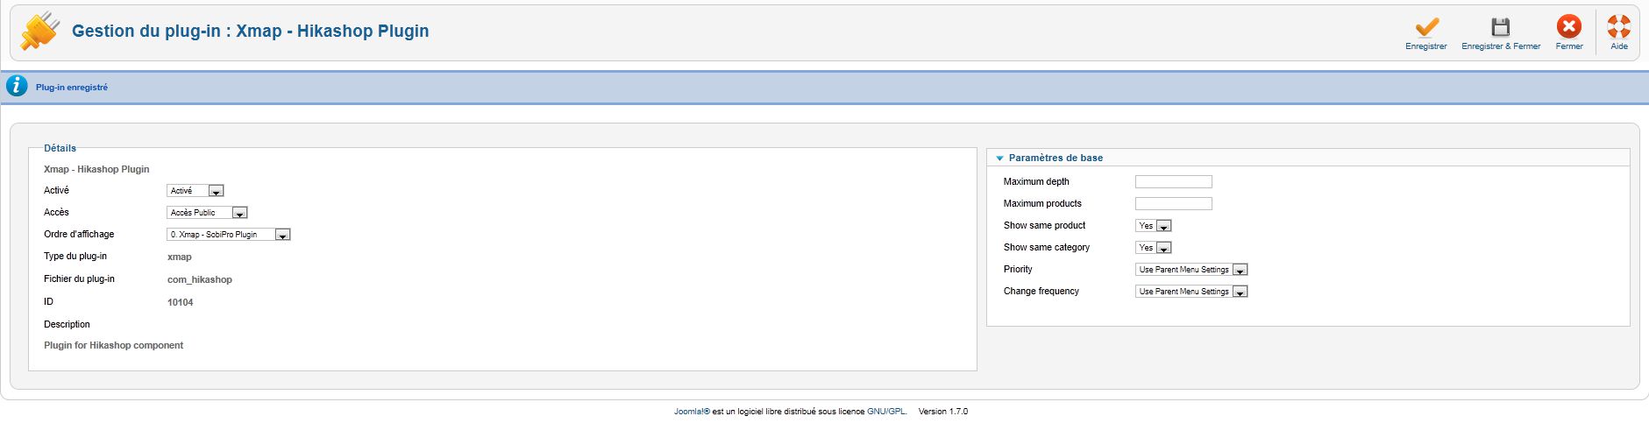Open the Priority dropdown
This screenshot has width=1649, height=423.
[x=1191, y=269]
